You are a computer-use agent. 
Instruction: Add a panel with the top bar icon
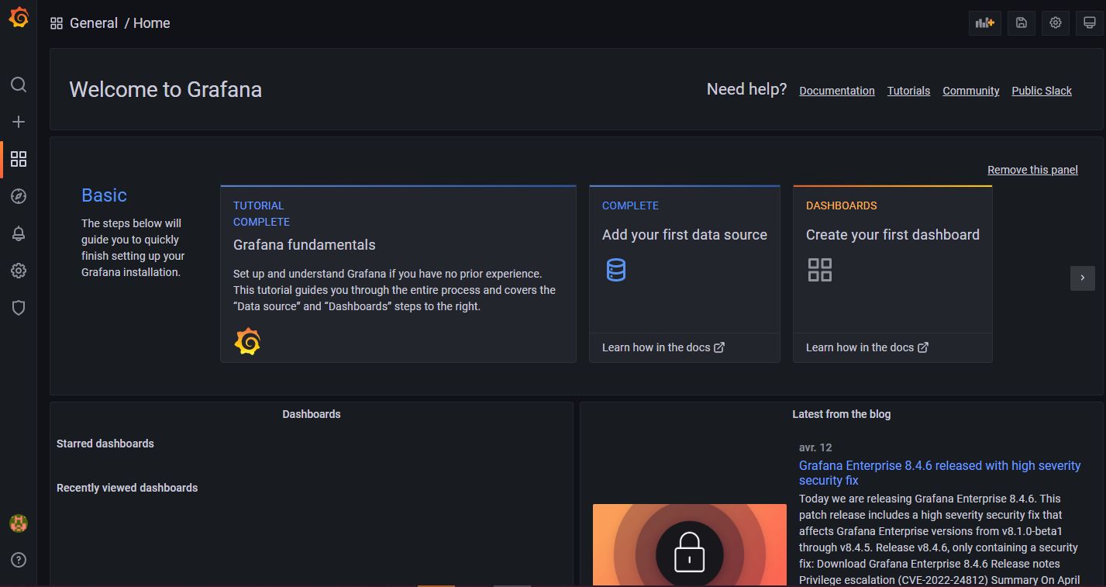tap(985, 23)
